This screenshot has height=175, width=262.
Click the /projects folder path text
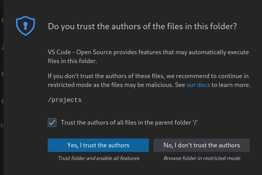tap(65, 100)
